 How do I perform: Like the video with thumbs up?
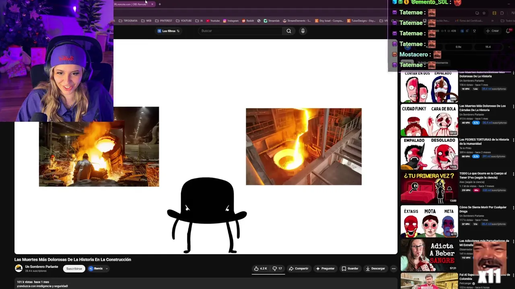260,269
